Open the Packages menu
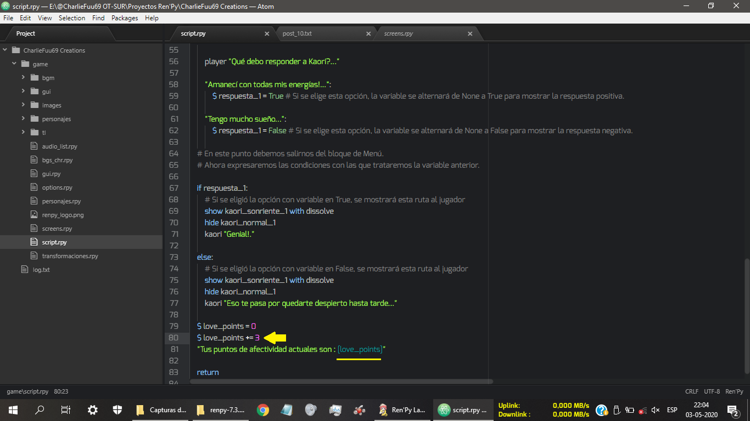The width and height of the screenshot is (750, 421). coord(125,18)
